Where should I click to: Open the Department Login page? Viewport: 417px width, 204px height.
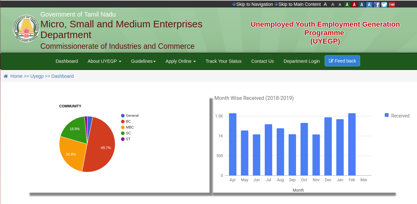point(302,61)
